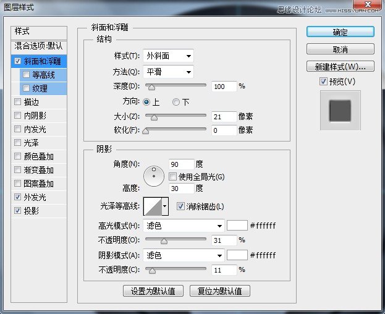Click the 深度(D) slider handle
This screenshot has width=385, height=314.
click(x=151, y=87)
